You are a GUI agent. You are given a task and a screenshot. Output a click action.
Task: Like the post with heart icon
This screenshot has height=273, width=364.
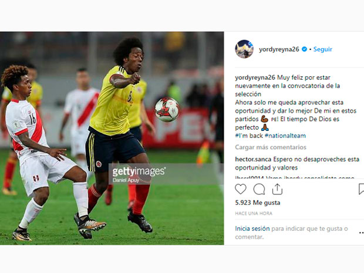[x=241, y=189]
